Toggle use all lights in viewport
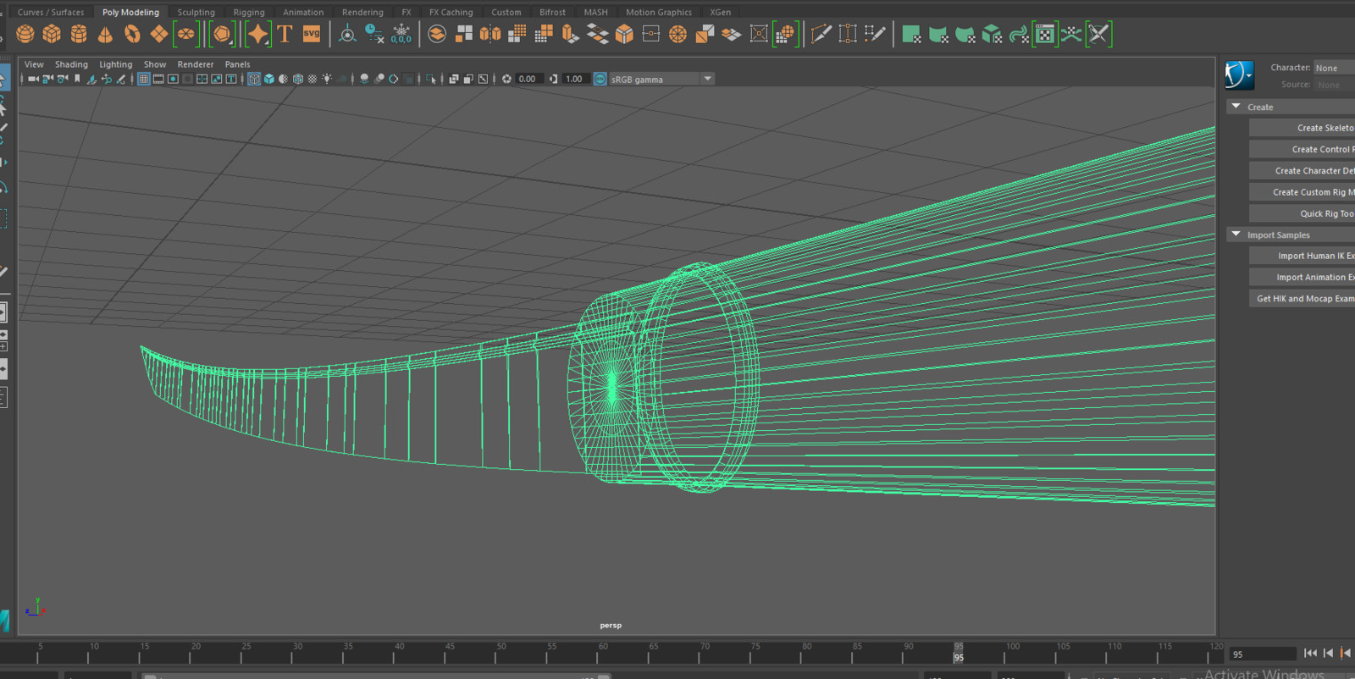1355x679 pixels. (327, 79)
